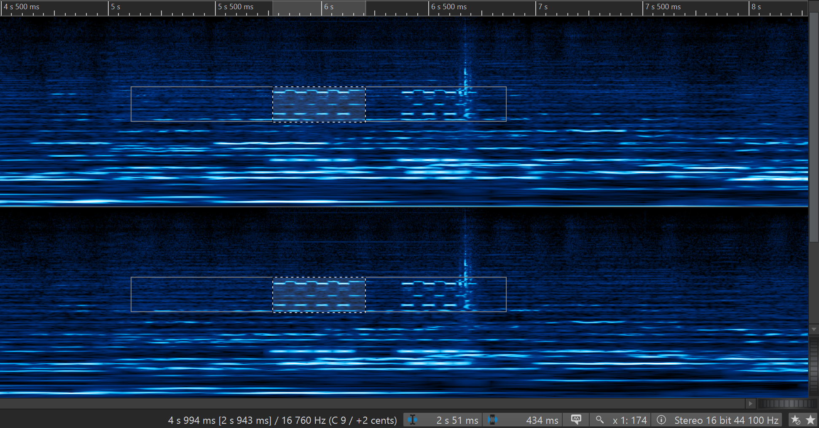Click the 5 s mark on time ruler

click(115, 7)
